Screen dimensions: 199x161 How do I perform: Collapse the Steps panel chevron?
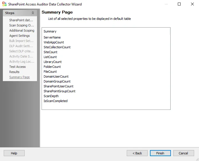pyautogui.click(x=33, y=13)
